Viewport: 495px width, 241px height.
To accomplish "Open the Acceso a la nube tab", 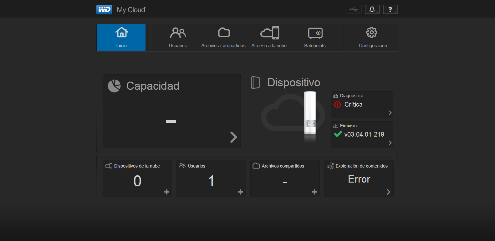I will pyautogui.click(x=269, y=38).
